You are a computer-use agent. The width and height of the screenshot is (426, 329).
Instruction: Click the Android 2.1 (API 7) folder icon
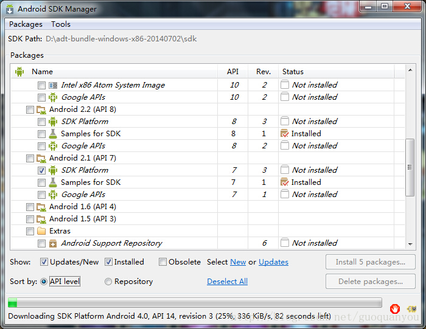(41, 158)
